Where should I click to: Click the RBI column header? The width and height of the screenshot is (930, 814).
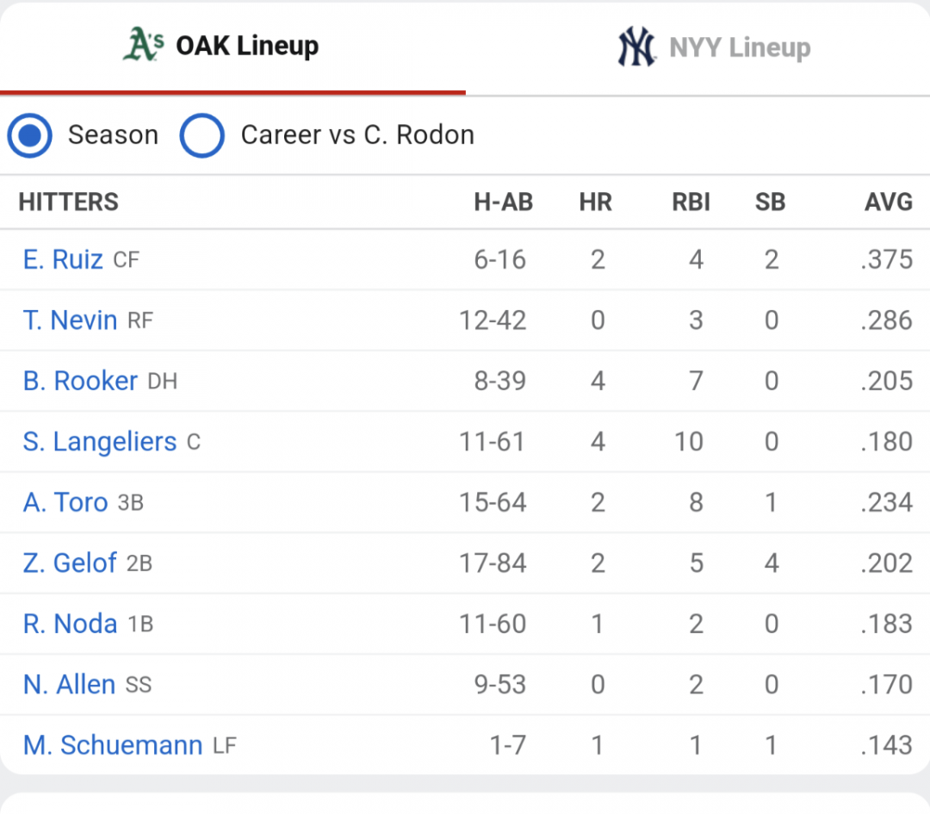coord(691,202)
